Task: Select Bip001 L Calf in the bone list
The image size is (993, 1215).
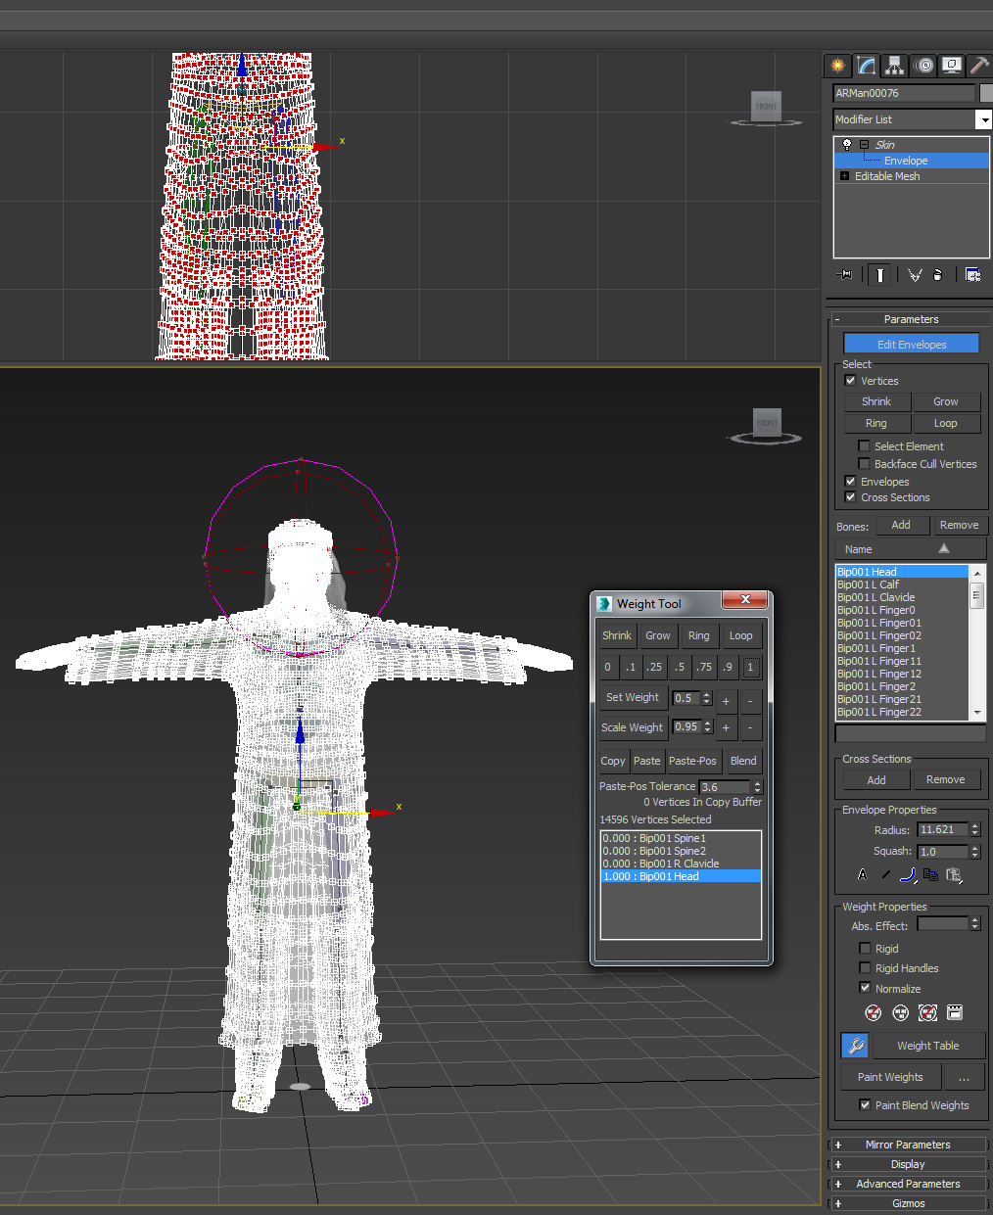Action: [868, 584]
